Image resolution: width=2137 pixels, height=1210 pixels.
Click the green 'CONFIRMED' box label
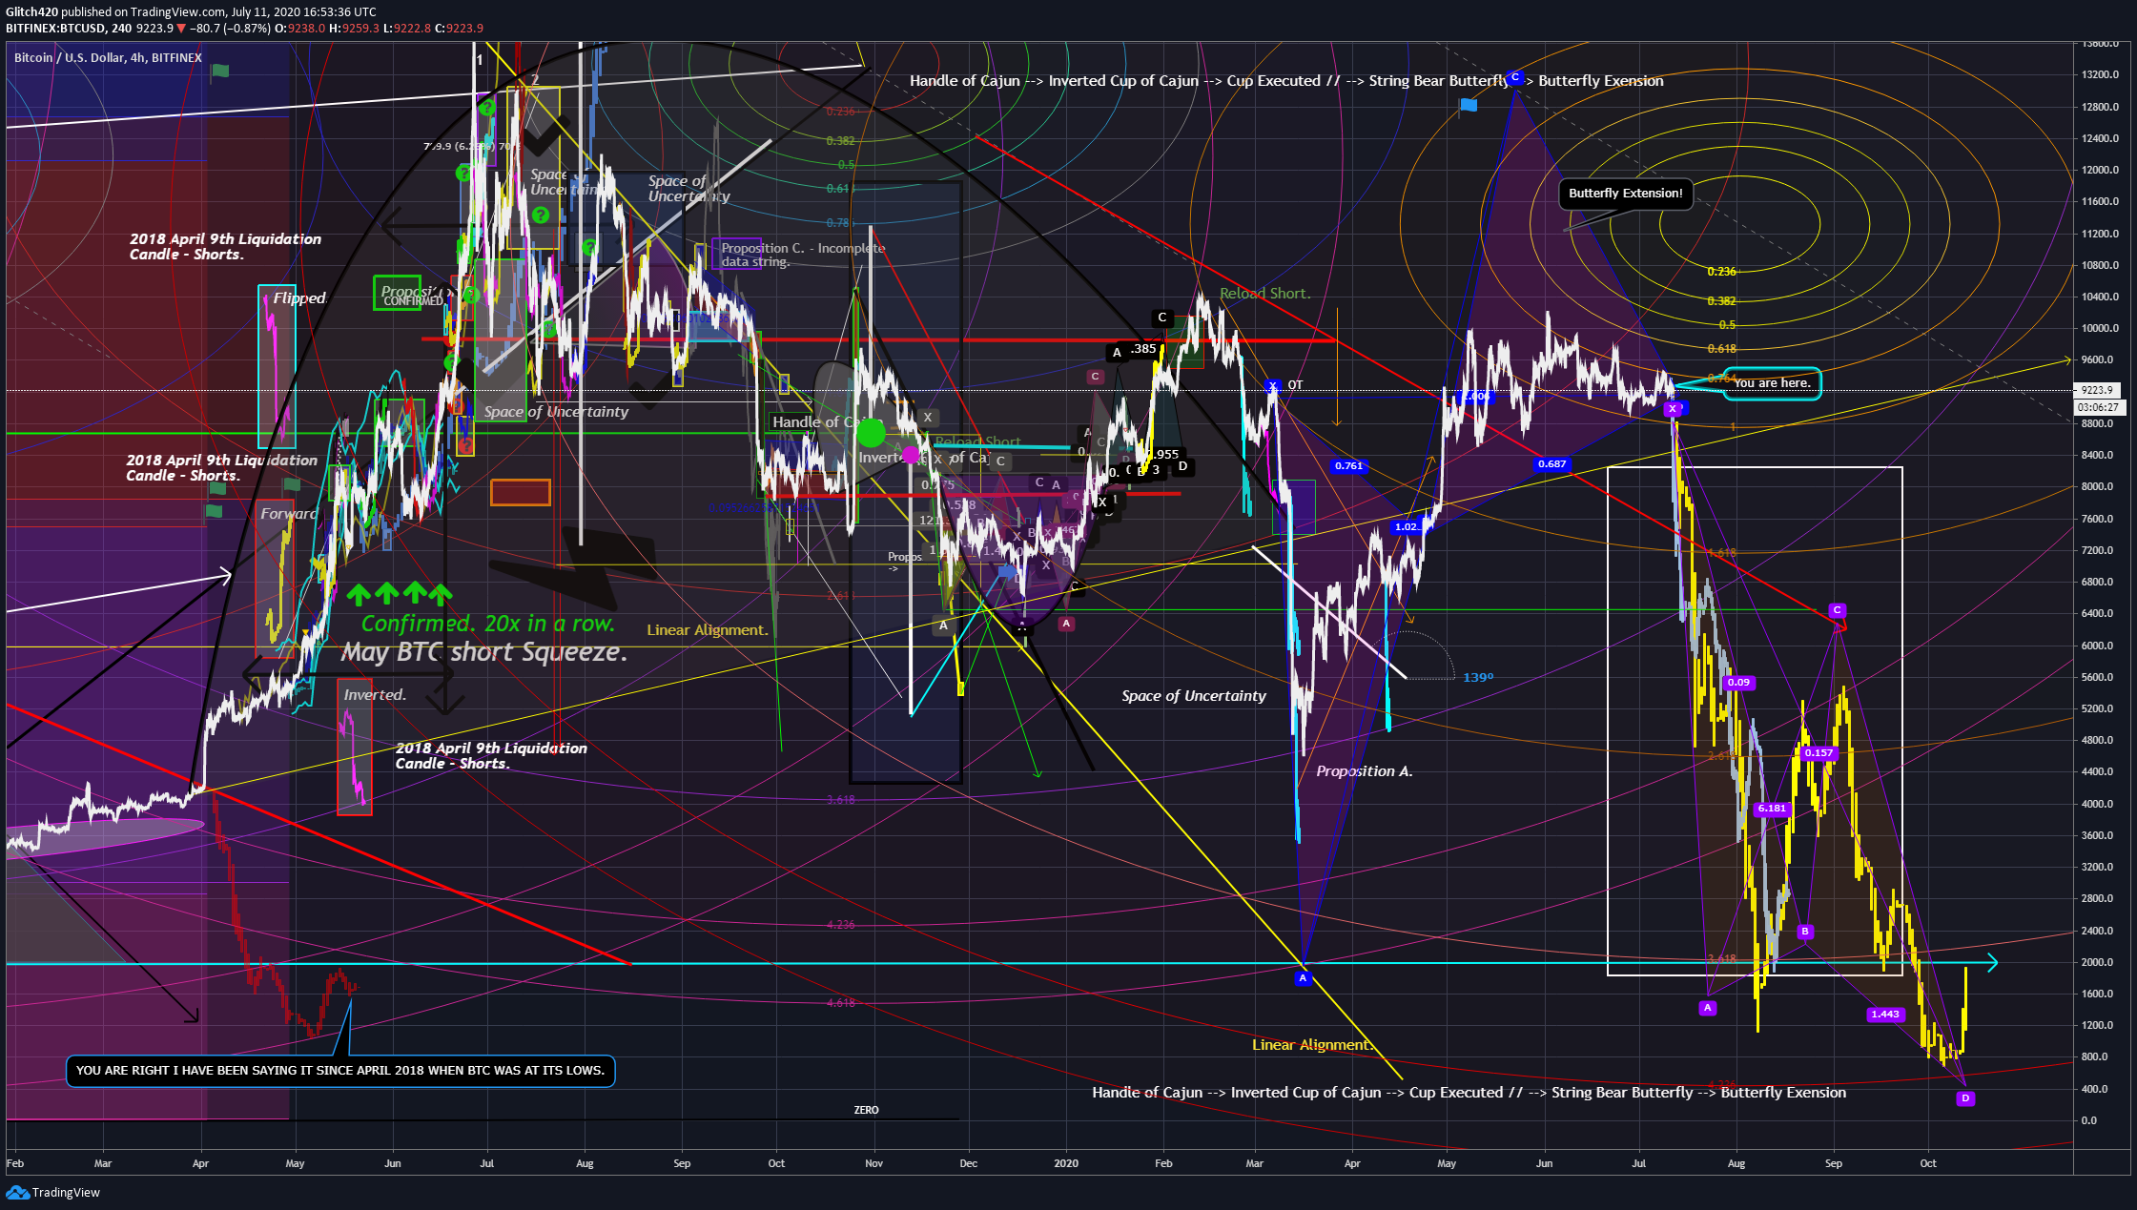(413, 300)
